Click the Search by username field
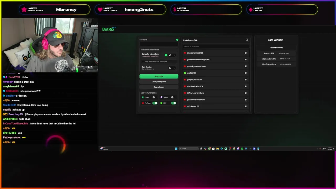 (216, 46)
